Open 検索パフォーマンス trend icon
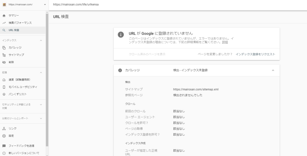Screen dimensions: 307x156 [x=4, y=23]
